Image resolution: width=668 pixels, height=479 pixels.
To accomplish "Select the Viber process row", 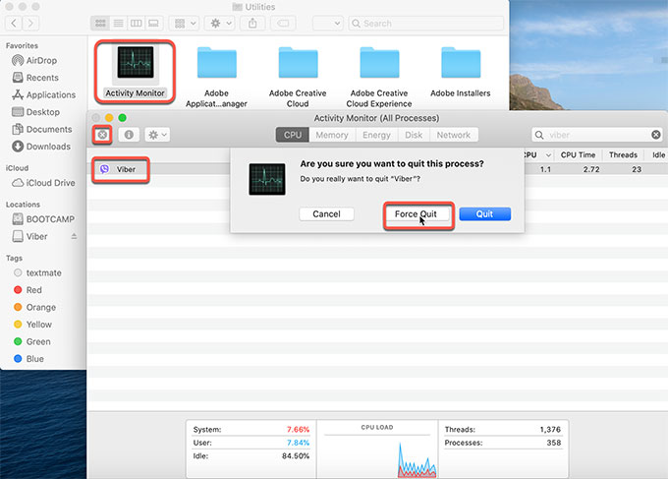I will point(377,169).
